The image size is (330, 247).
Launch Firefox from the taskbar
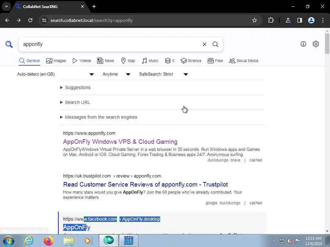tap(48, 241)
